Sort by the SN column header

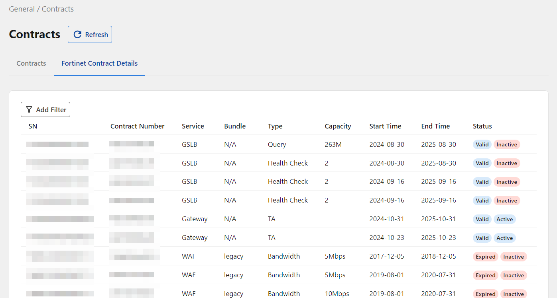coord(33,126)
